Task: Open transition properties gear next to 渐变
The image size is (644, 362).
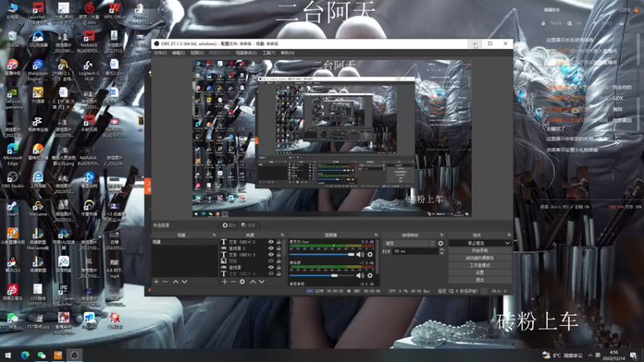Action: click(440, 244)
